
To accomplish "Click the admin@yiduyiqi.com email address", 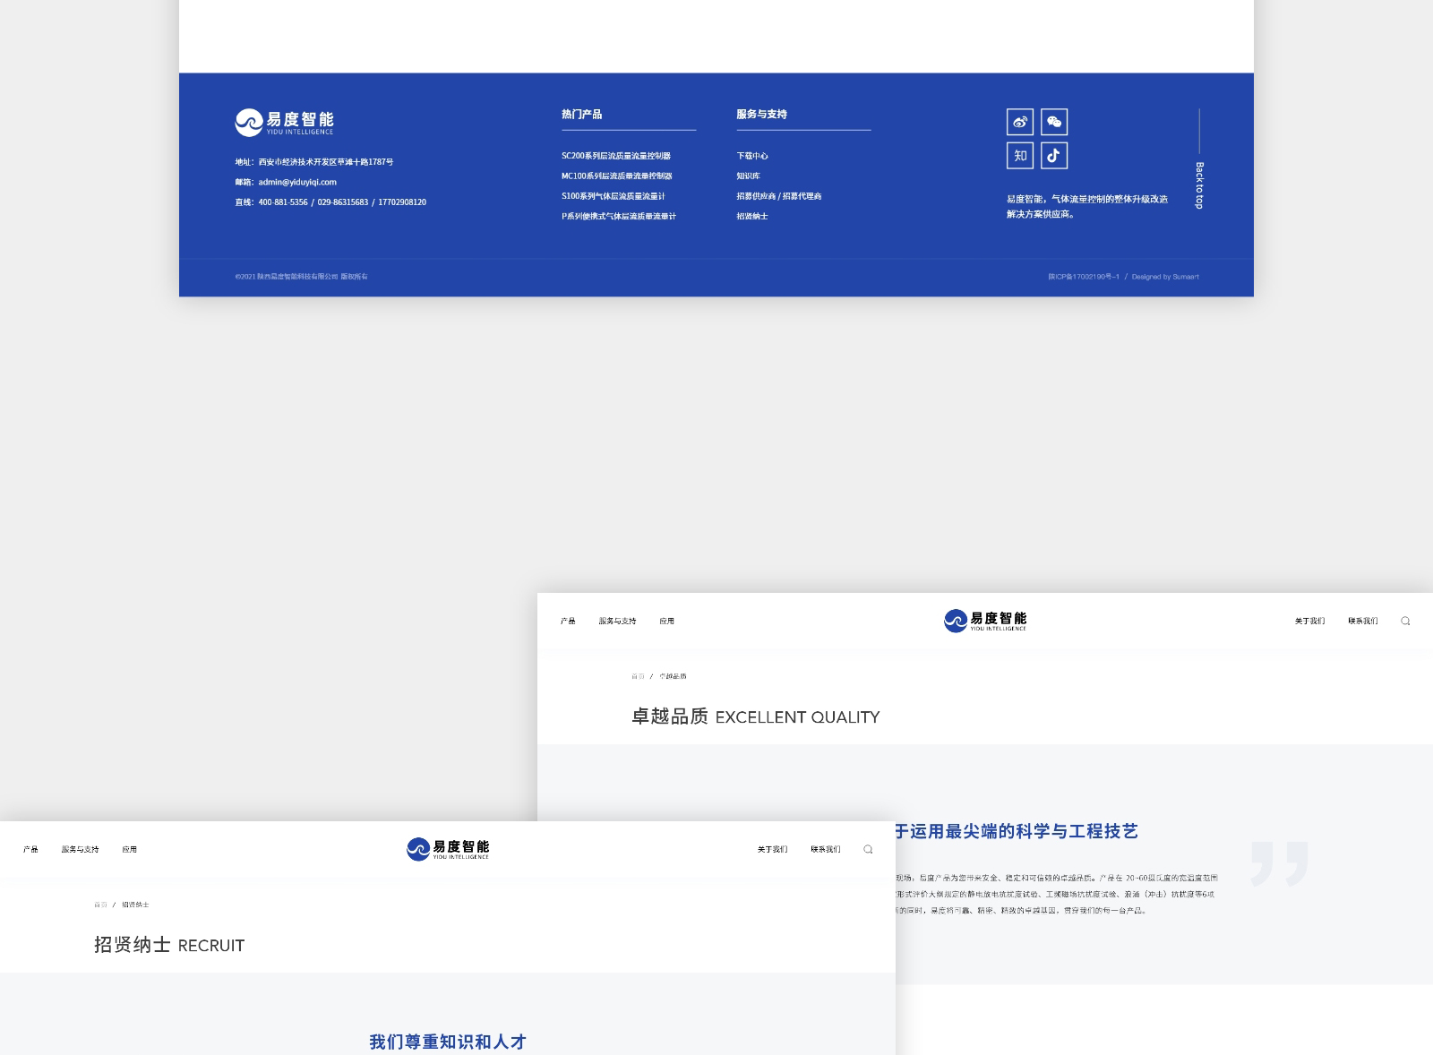I will coord(297,182).
